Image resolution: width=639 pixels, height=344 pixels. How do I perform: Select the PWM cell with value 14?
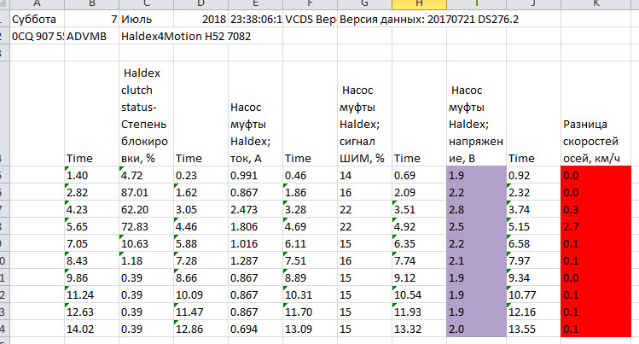365,175
